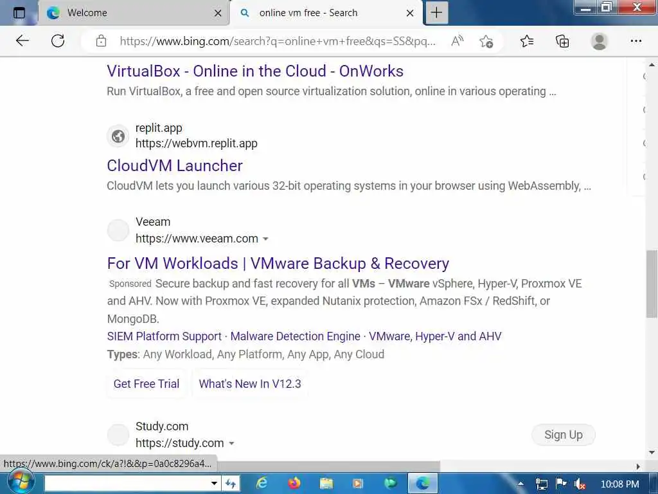View site information lock icon
The image size is (658, 494).
click(x=101, y=41)
